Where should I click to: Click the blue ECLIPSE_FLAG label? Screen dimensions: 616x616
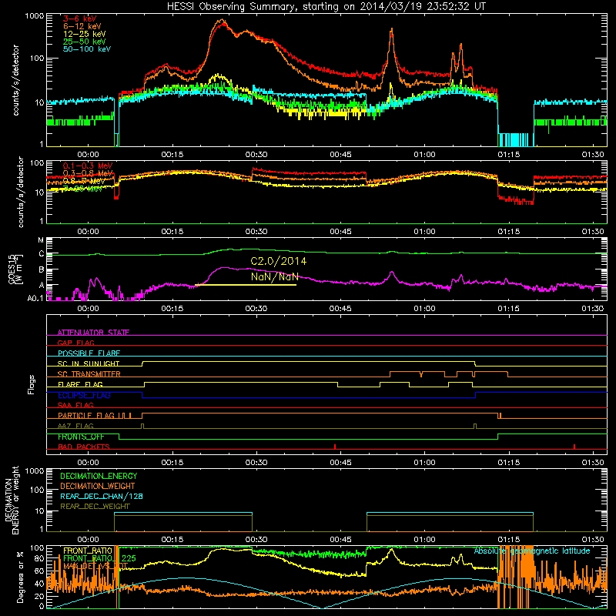pos(84,395)
